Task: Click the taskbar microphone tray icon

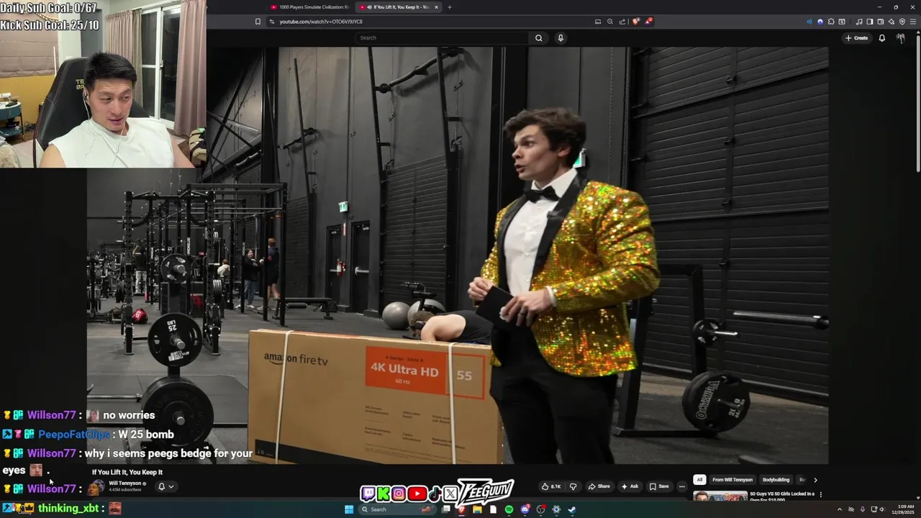Action: (863, 509)
